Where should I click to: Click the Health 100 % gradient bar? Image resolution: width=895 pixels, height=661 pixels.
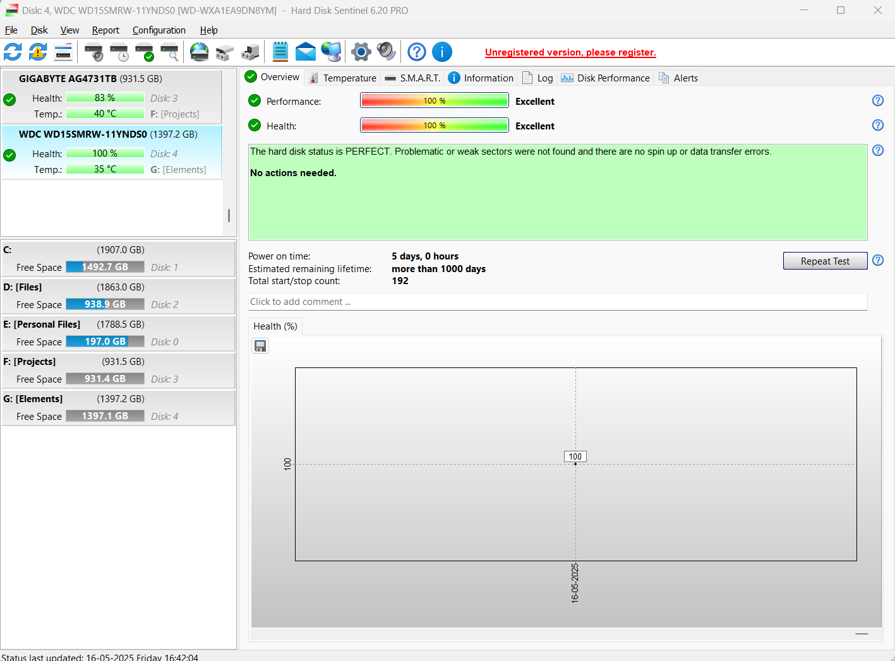pos(435,125)
